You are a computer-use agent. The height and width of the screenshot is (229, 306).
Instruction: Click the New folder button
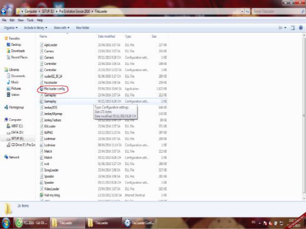(83, 28)
